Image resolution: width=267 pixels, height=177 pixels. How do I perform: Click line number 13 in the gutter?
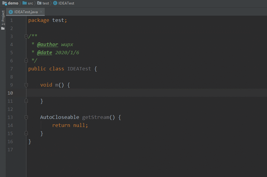click(10, 117)
